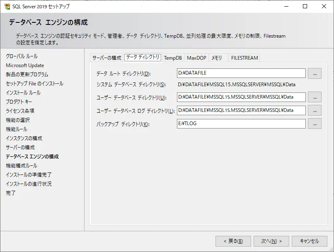Click the データ ルート ディレクトリ input field
Screen dimensions: 334x252
(241, 73)
